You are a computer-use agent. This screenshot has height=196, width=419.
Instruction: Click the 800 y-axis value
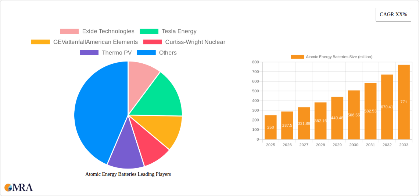click(x=255, y=62)
